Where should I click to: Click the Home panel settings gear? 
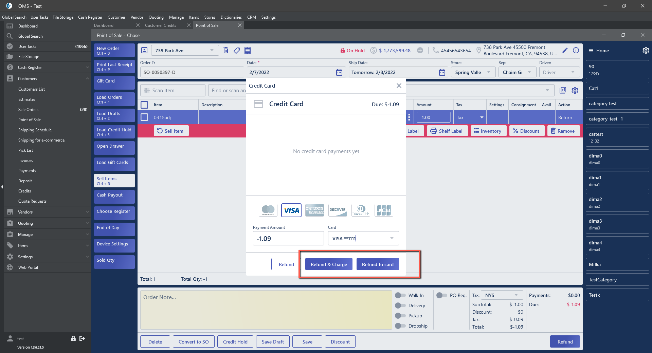coord(646,50)
